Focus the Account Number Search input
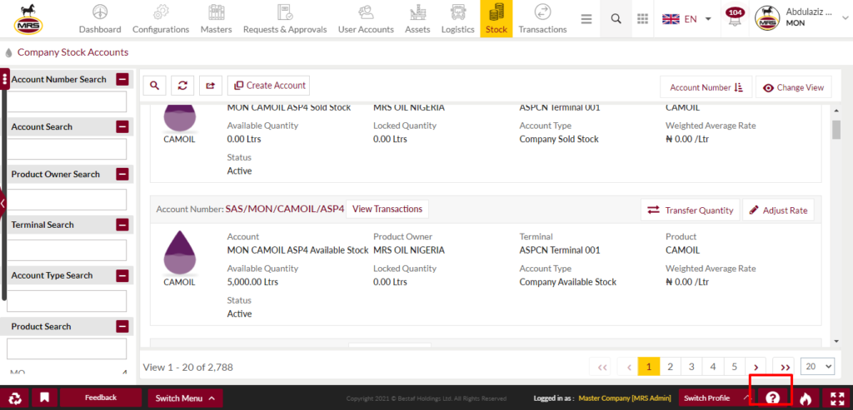Image resolution: width=853 pixels, height=410 pixels. 67,101
